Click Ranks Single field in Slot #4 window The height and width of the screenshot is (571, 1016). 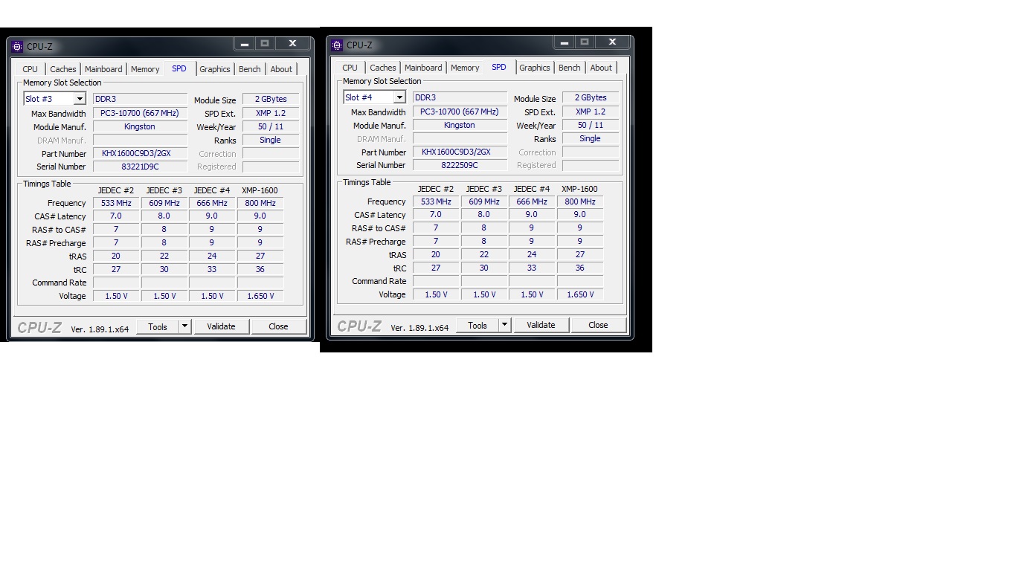tap(591, 138)
